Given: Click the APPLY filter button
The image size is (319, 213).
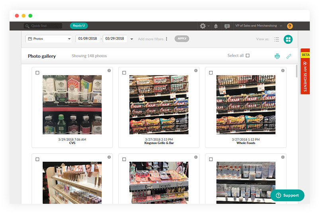Looking at the screenshot, I should pyautogui.click(x=182, y=39).
